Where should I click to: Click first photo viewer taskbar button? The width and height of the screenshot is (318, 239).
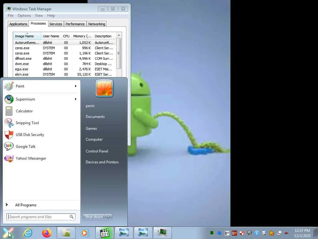click(124, 233)
